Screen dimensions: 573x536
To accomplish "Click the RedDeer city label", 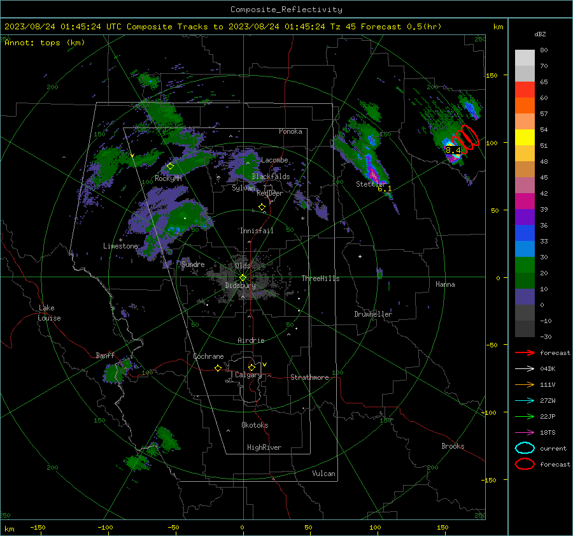I will pyautogui.click(x=270, y=193).
